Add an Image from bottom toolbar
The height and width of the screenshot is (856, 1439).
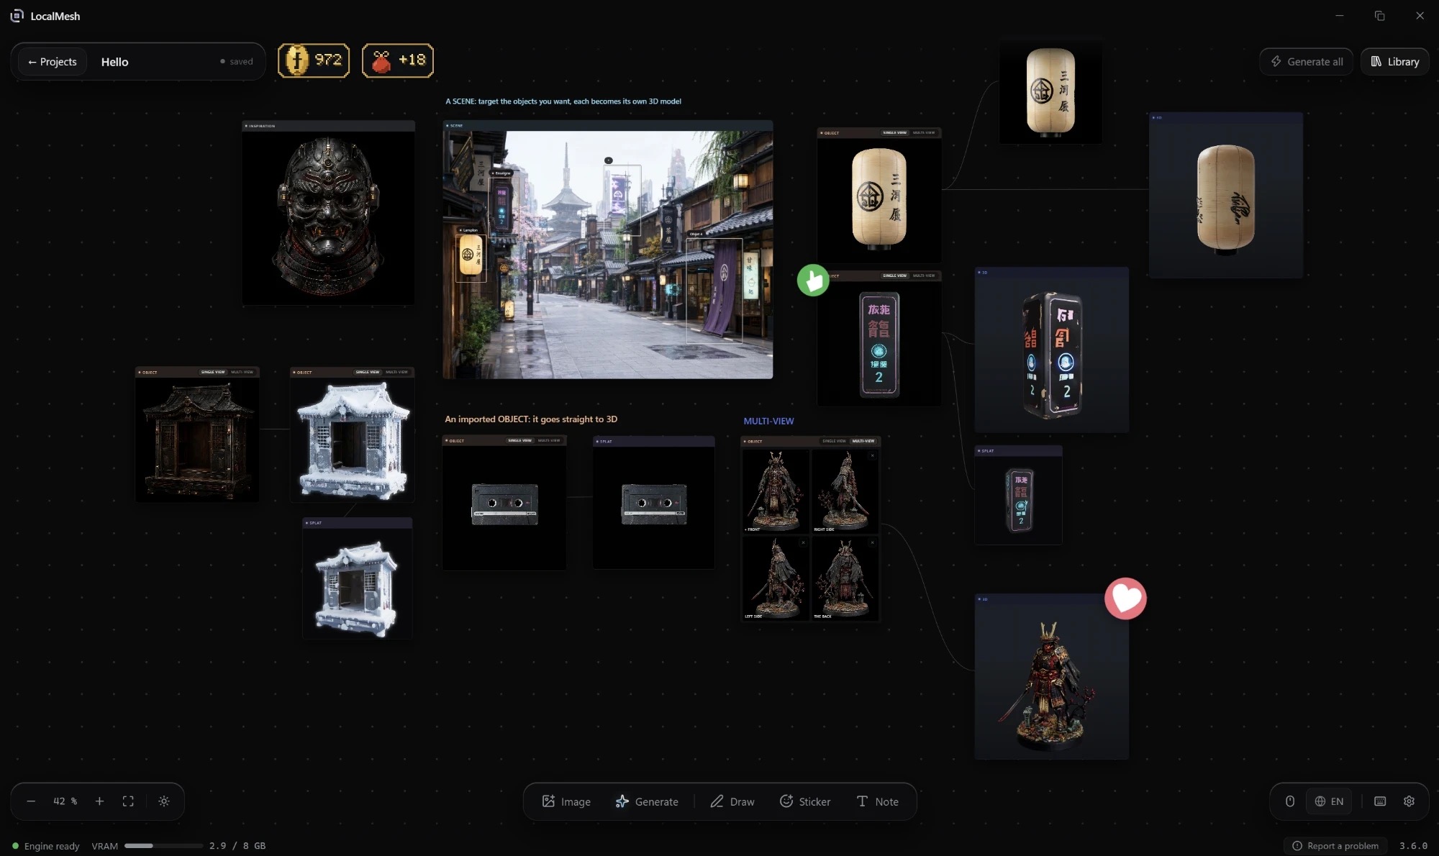click(x=566, y=801)
